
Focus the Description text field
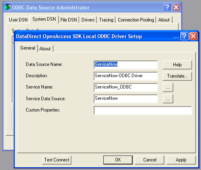(x=126, y=76)
